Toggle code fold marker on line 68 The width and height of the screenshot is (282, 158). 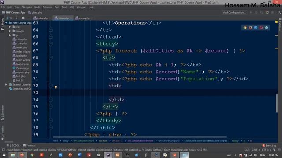(51, 57)
